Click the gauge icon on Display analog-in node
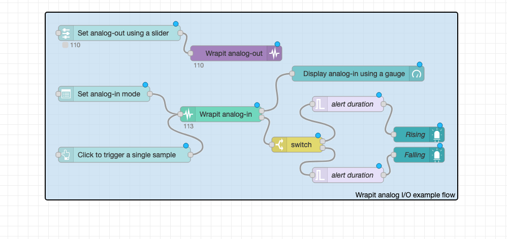The image size is (507, 239). pyautogui.click(x=417, y=74)
